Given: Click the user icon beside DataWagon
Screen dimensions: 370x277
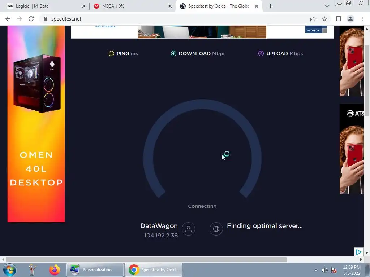Looking at the screenshot, I should point(188,229).
